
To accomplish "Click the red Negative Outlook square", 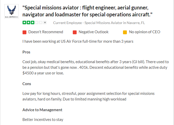I will coord(75,32).
